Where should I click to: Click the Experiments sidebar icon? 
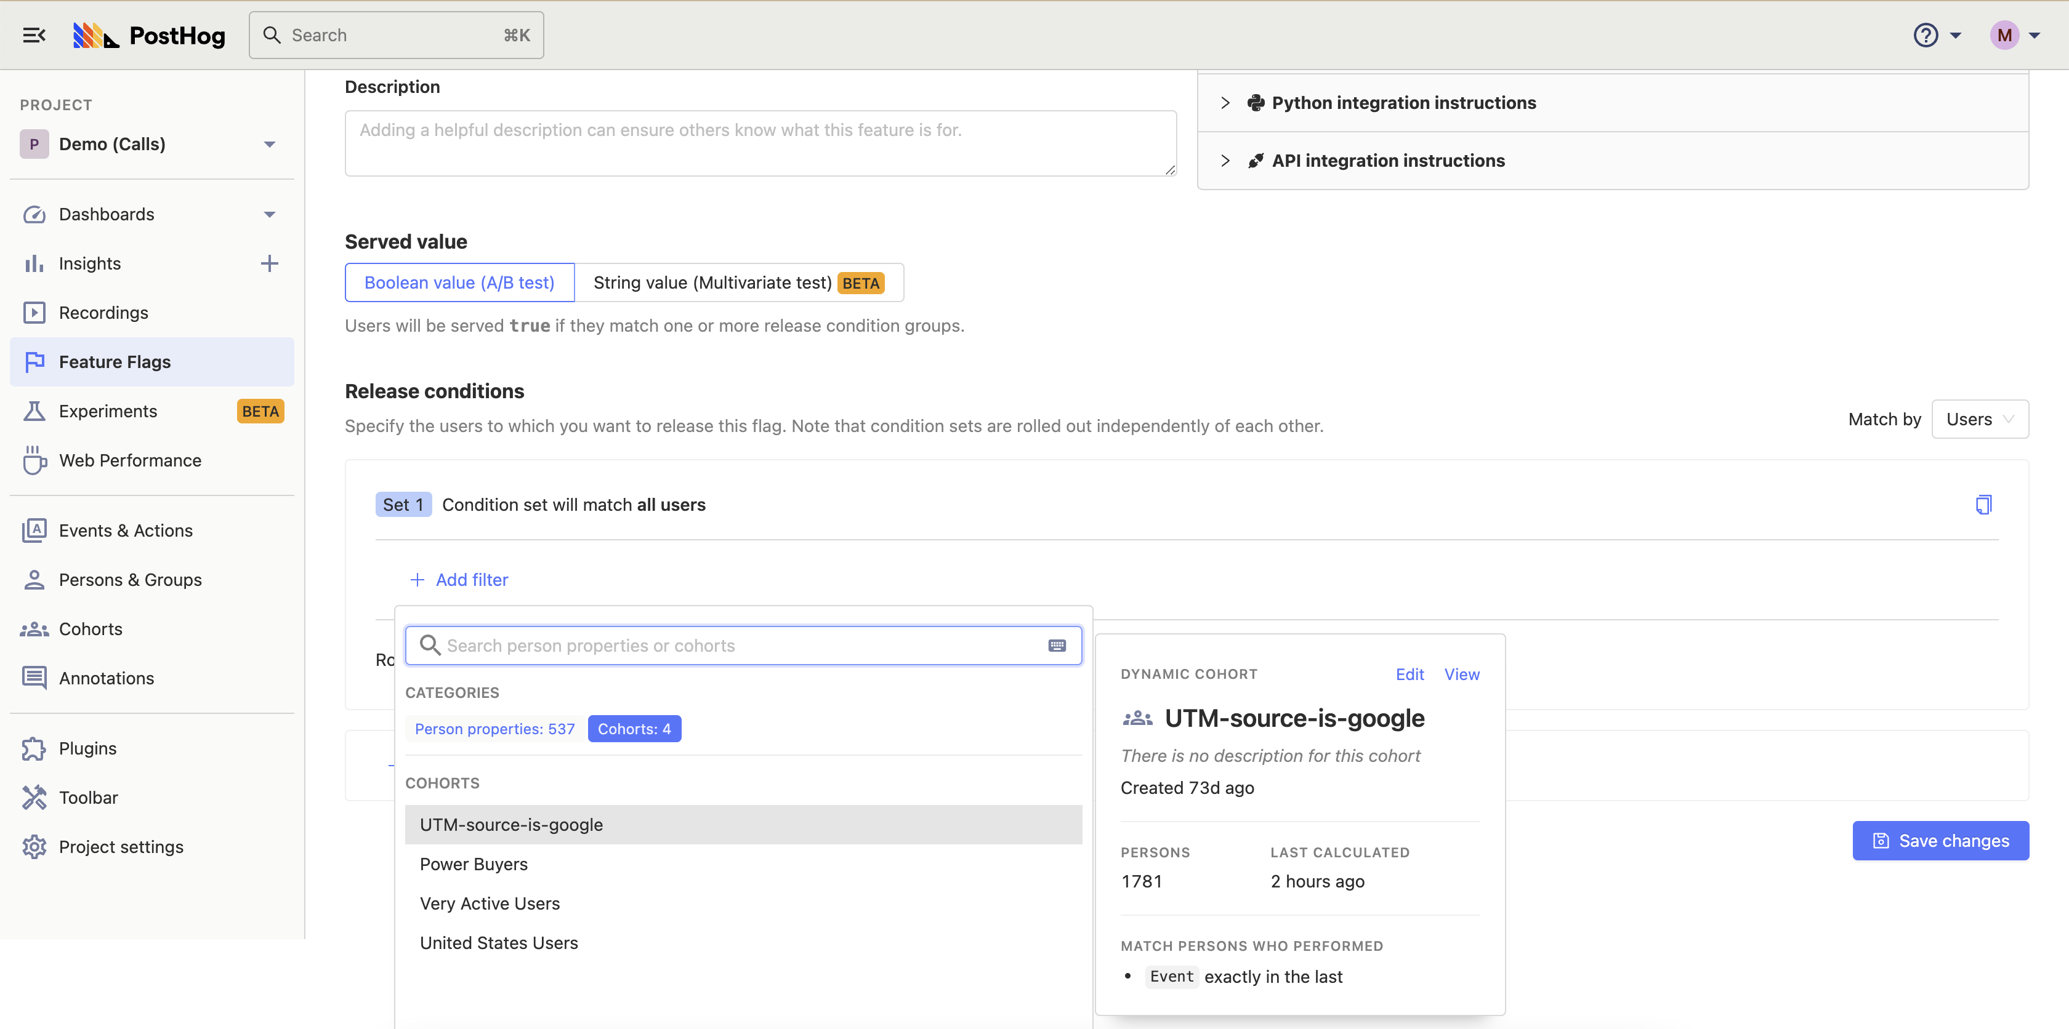(34, 410)
